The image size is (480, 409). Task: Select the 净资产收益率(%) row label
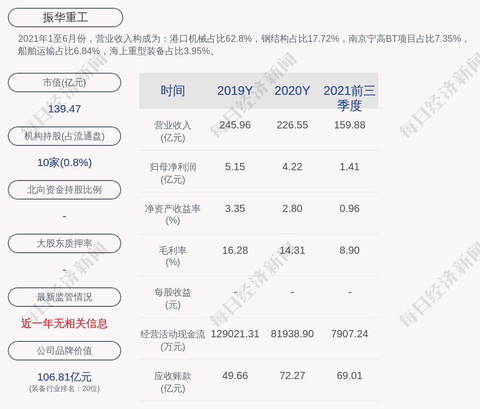(173, 215)
